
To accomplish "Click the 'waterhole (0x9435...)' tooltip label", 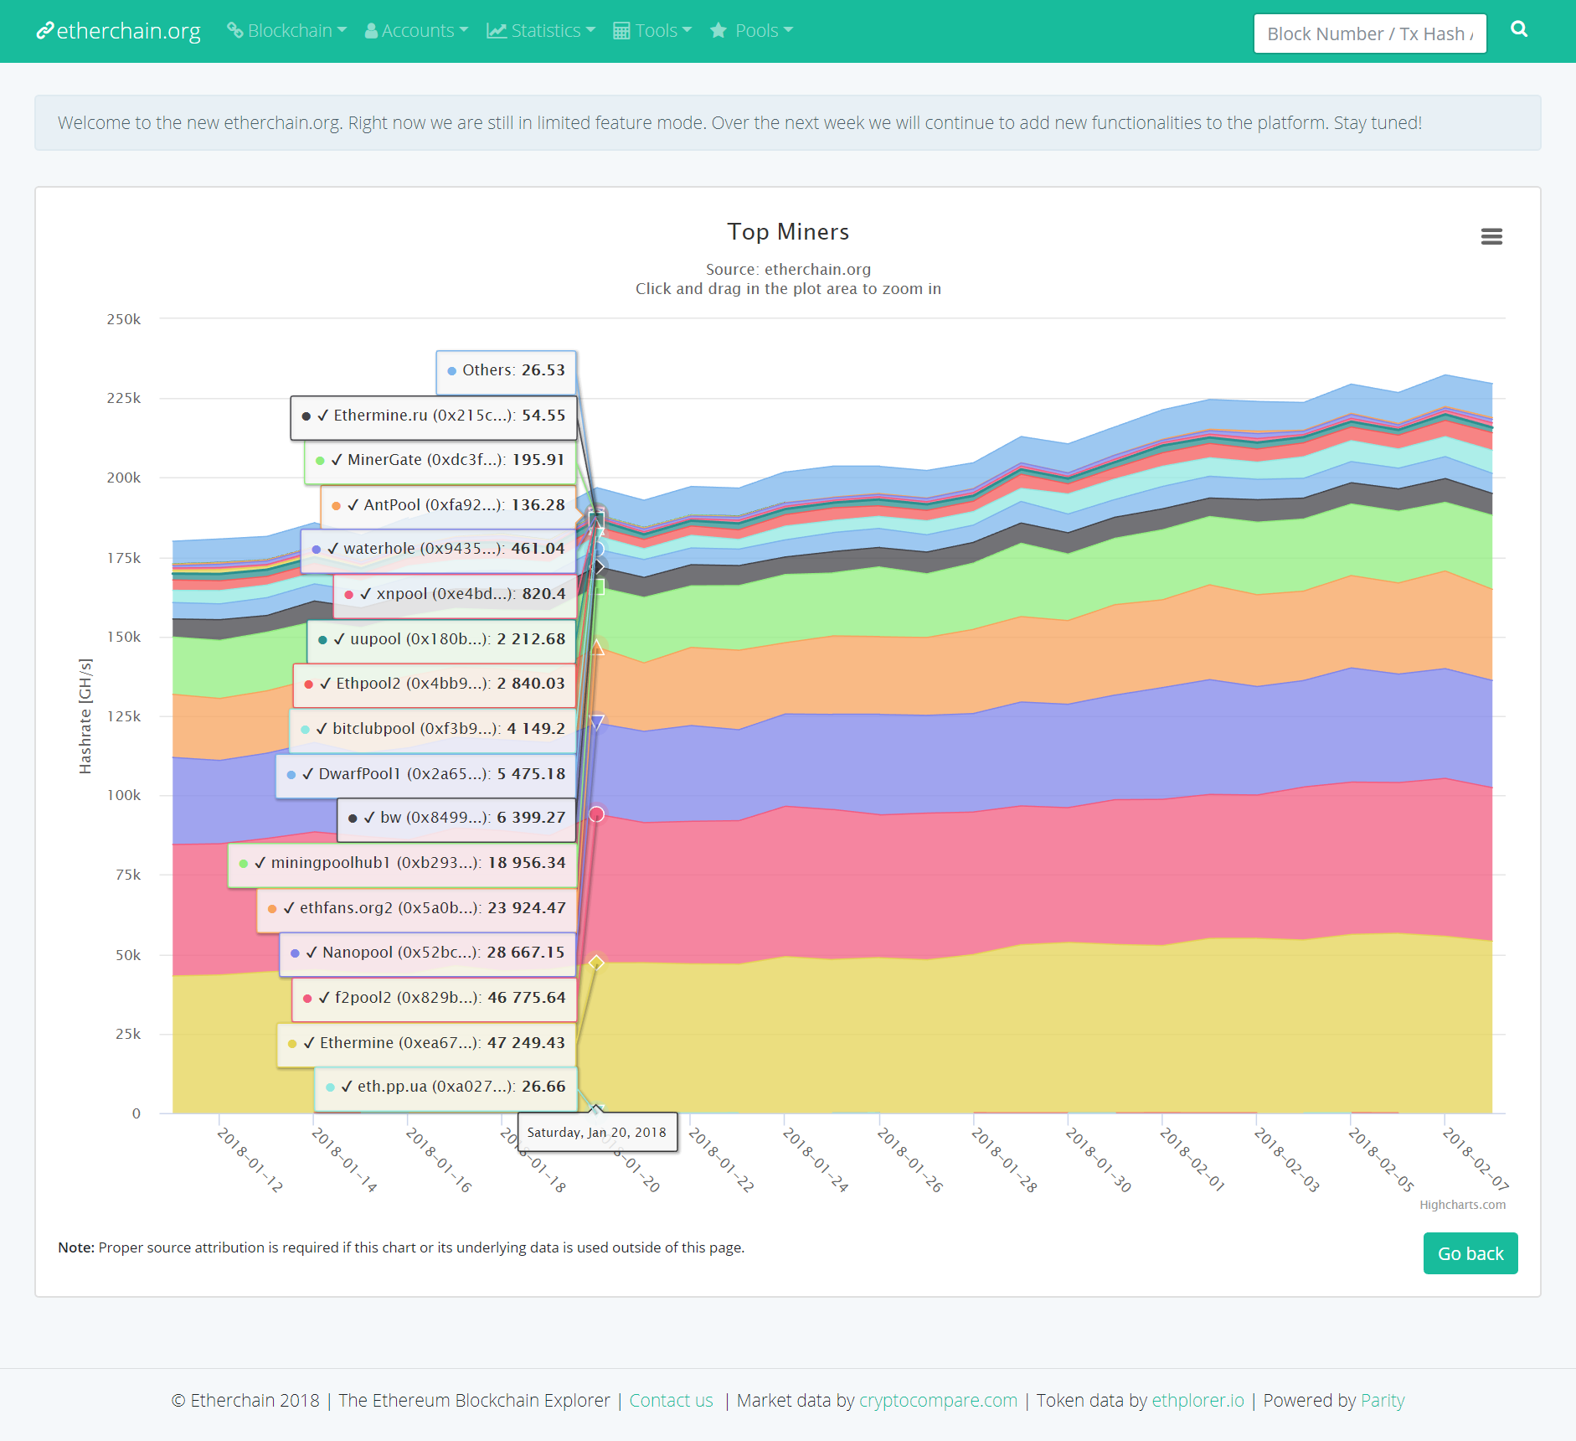I will point(439,550).
